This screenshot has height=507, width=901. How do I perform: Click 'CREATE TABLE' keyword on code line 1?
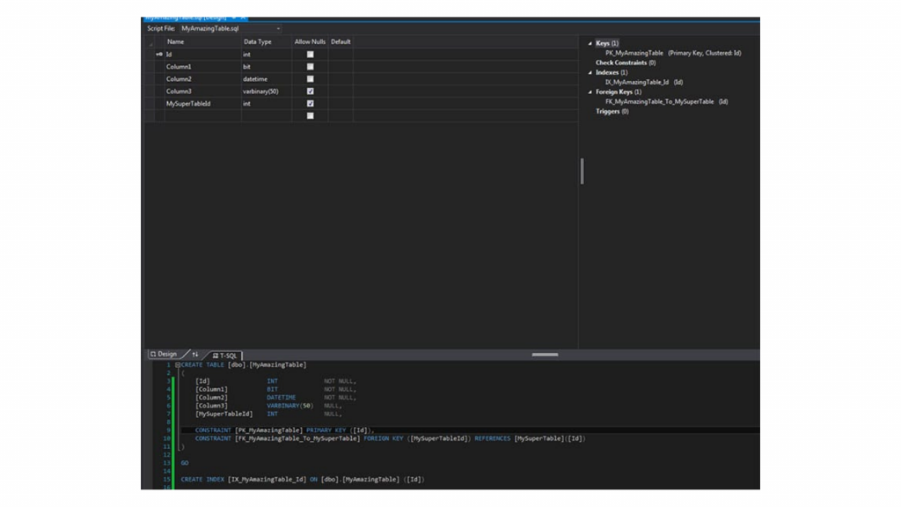[x=203, y=365]
